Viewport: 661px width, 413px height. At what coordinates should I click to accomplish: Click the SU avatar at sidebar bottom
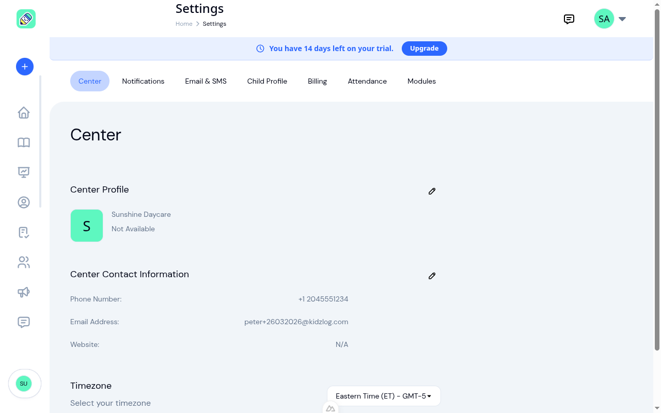pos(24,384)
